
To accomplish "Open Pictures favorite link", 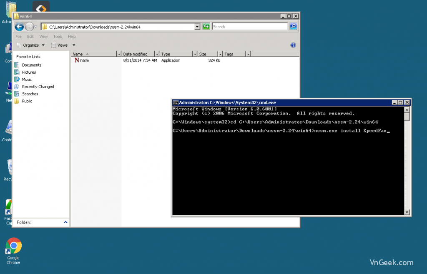I will click(29, 72).
